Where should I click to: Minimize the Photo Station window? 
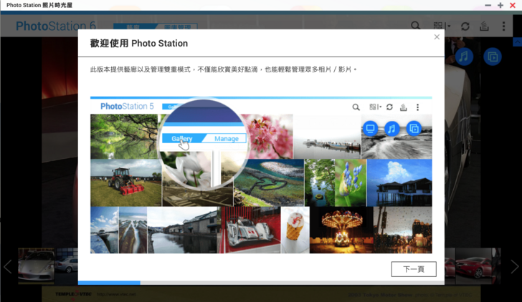pos(488,5)
